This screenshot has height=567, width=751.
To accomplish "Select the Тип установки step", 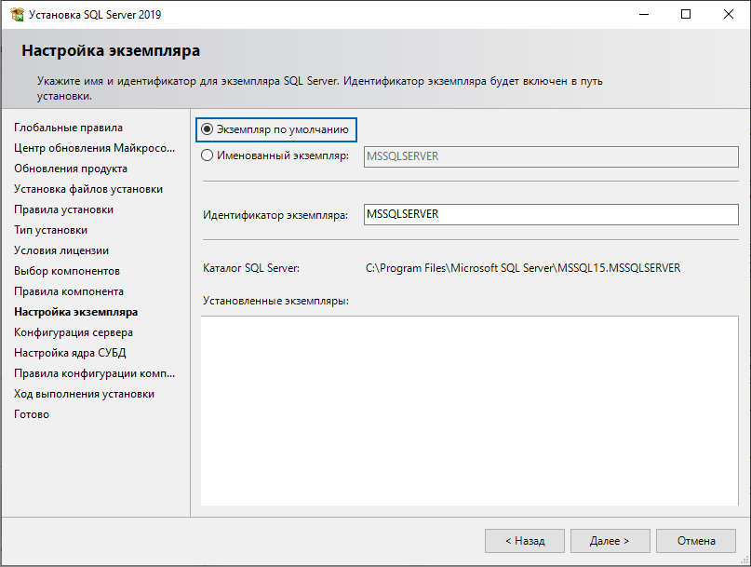I will [x=51, y=230].
